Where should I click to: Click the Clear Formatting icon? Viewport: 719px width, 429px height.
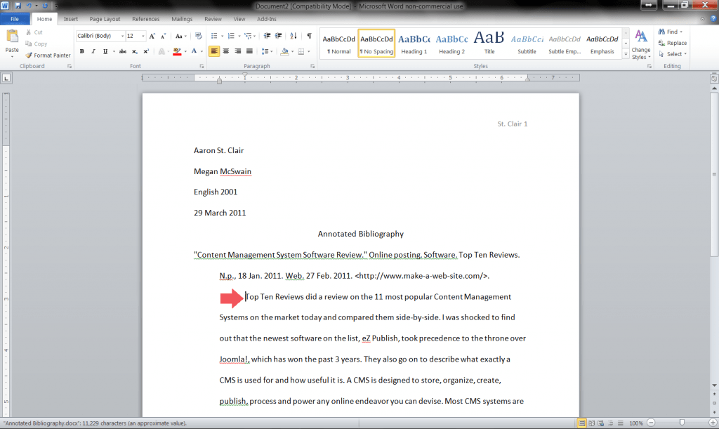coord(198,36)
